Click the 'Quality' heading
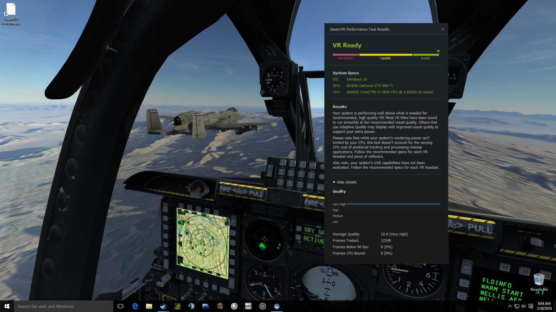This screenshot has height=312, width=556. click(339, 191)
